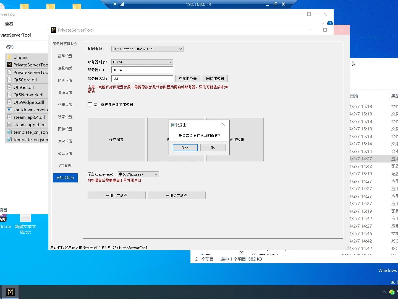Click the Explorer help question mark icon
This screenshot has width=398, height=299.
330,23
